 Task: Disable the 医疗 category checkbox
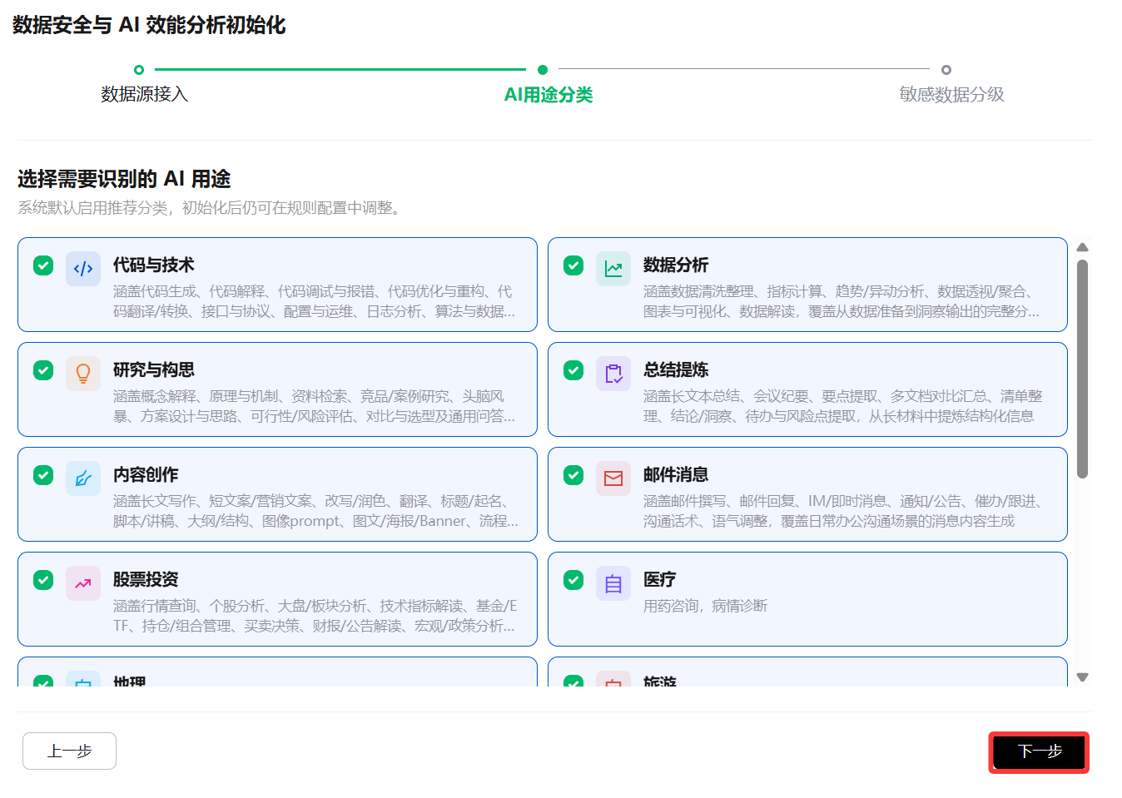[573, 580]
